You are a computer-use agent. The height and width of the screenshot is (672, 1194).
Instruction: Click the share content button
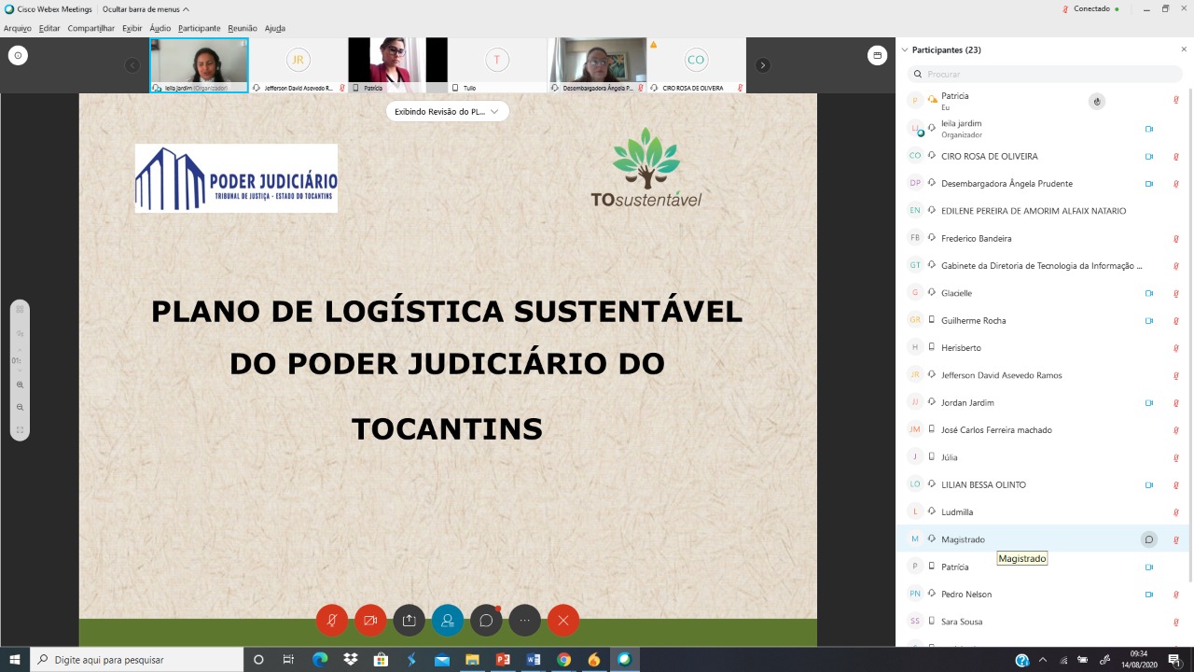409,621
